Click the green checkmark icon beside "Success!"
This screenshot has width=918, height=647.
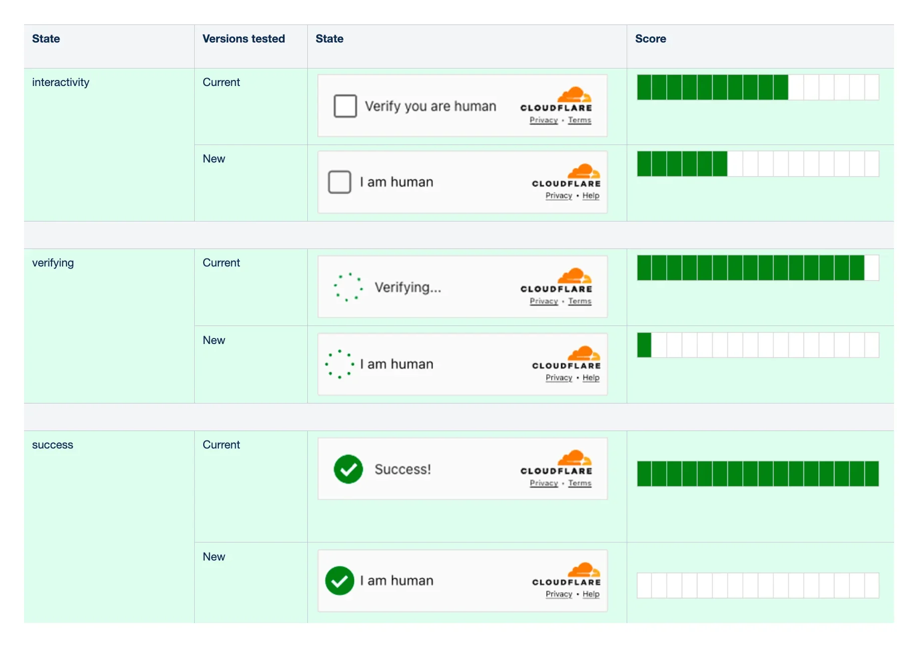[348, 469]
